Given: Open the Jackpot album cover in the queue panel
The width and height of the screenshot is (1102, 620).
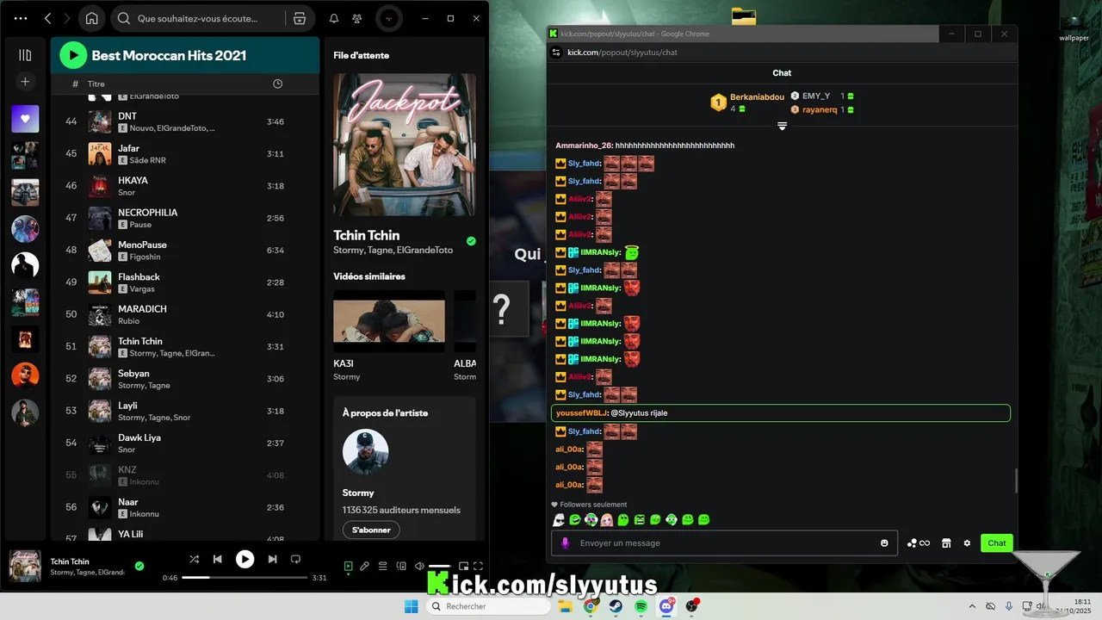Looking at the screenshot, I should (x=405, y=145).
